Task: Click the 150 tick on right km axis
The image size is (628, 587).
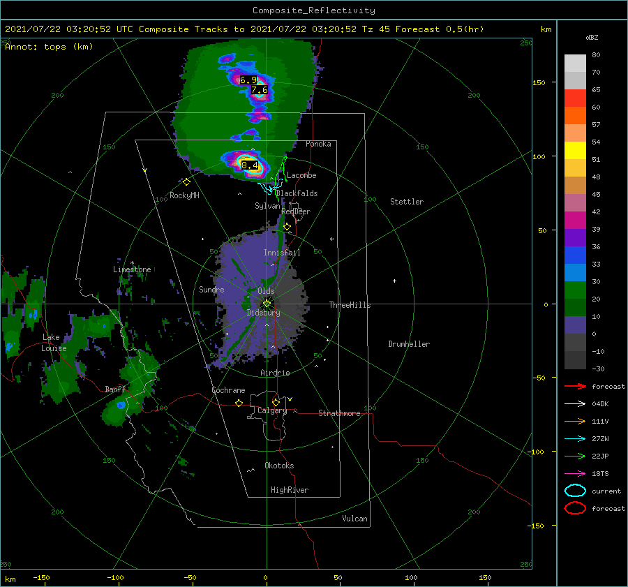Action: coord(539,82)
